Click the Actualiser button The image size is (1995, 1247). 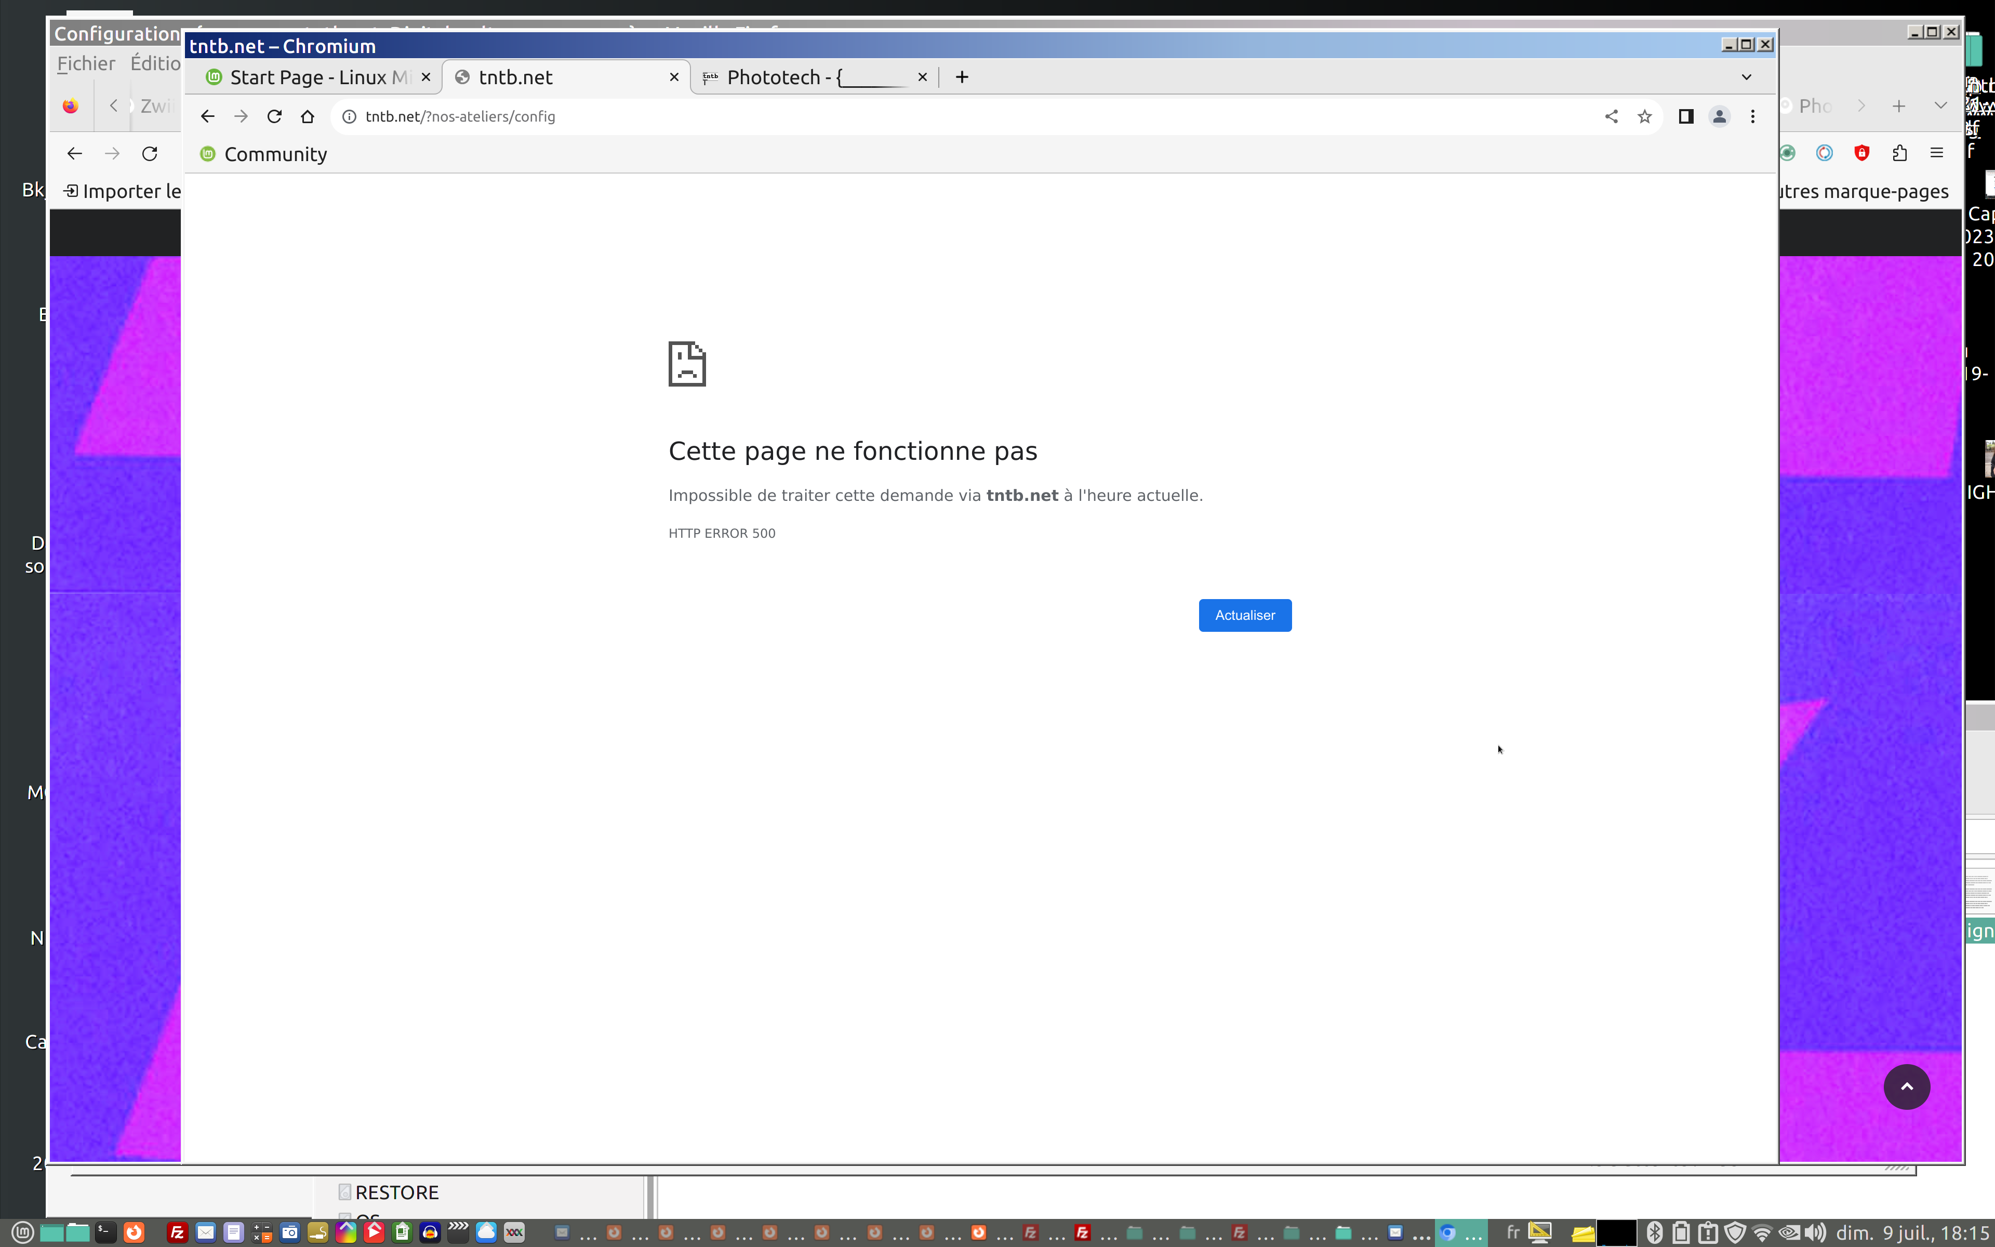(1244, 615)
